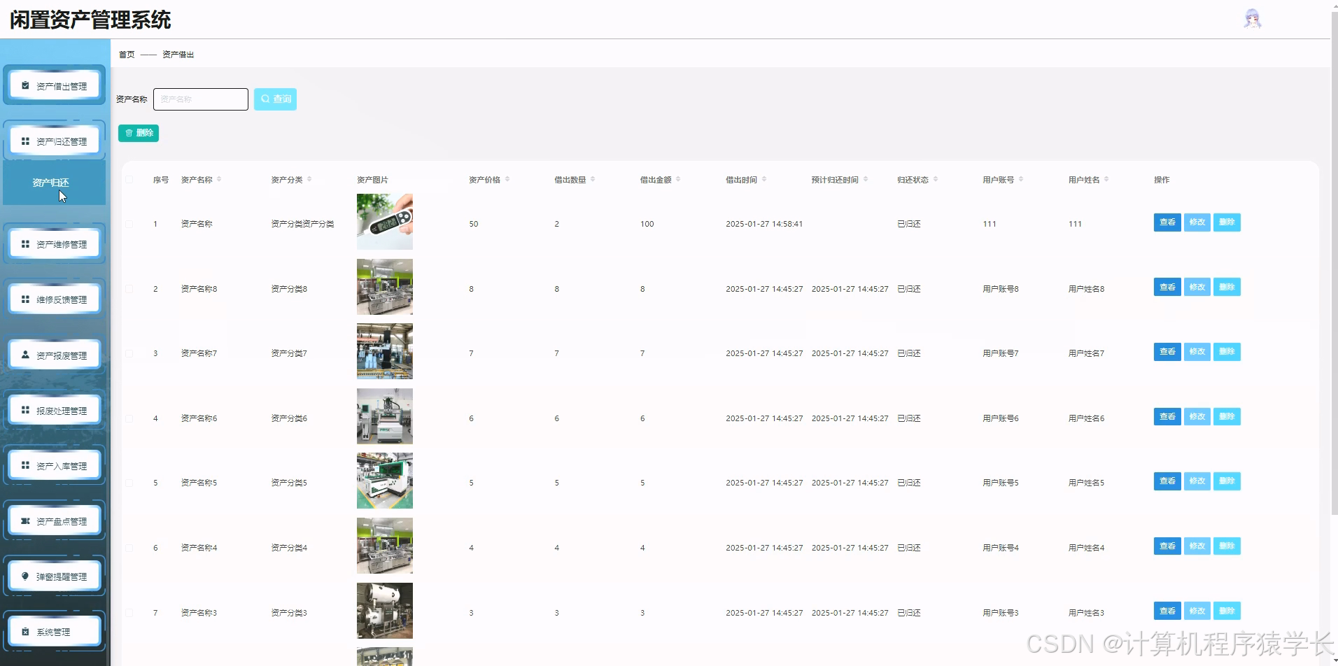Tick the checkbox for row 资产名称6

(129, 418)
